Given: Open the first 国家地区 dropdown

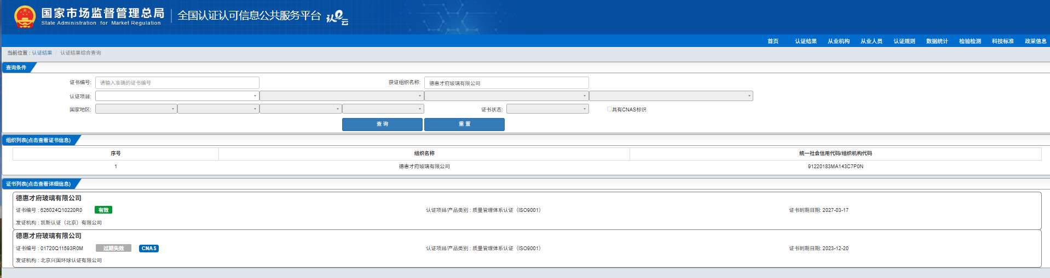Looking at the screenshot, I should (x=136, y=109).
